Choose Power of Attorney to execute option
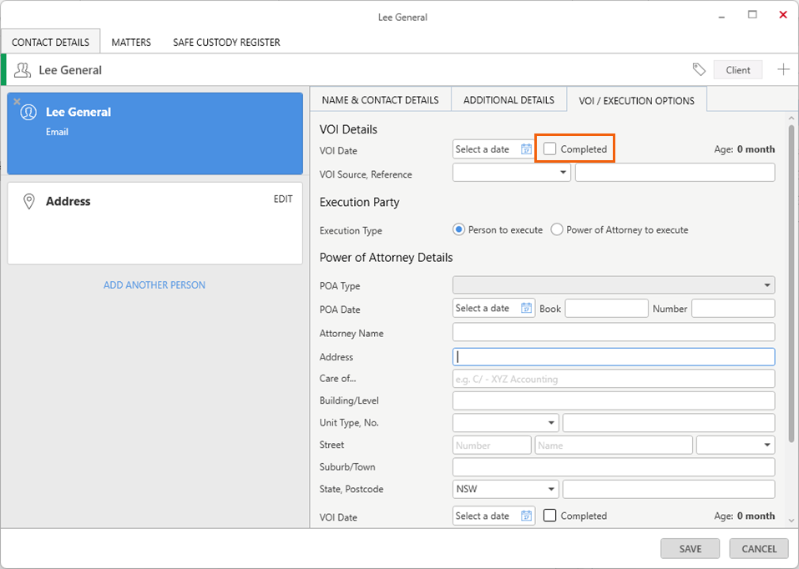This screenshot has width=799, height=569. tap(557, 229)
